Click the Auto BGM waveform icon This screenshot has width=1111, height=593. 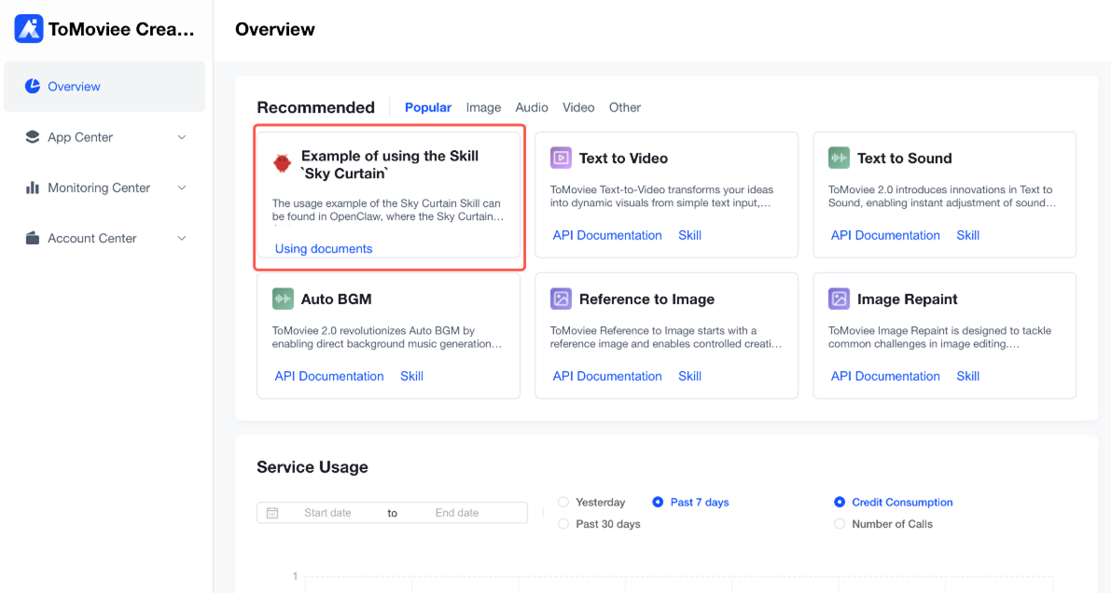pyautogui.click(x=283, y=298)
